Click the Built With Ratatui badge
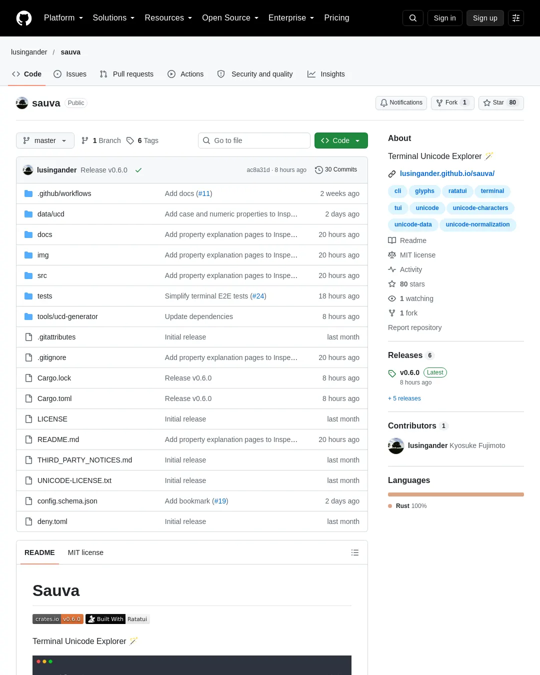The image size is (540, 675). click(117, 619)
